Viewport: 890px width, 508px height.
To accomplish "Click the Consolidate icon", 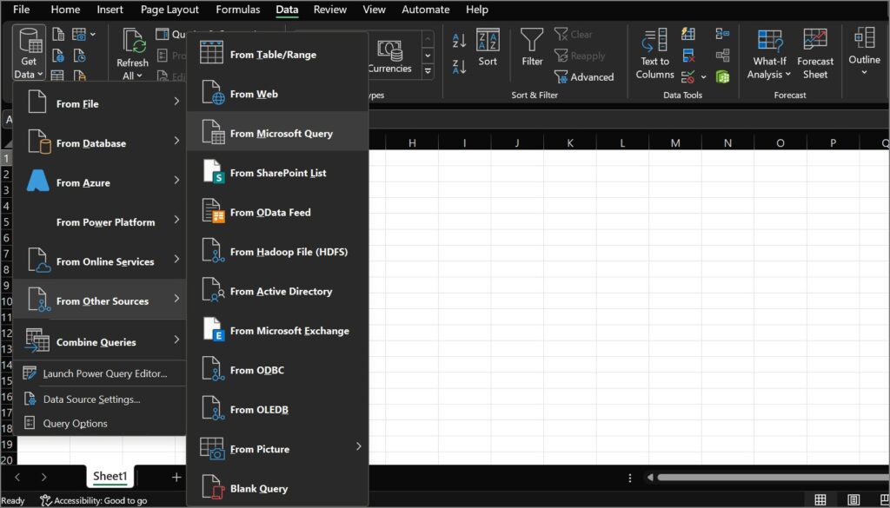I will pos(722,34).
